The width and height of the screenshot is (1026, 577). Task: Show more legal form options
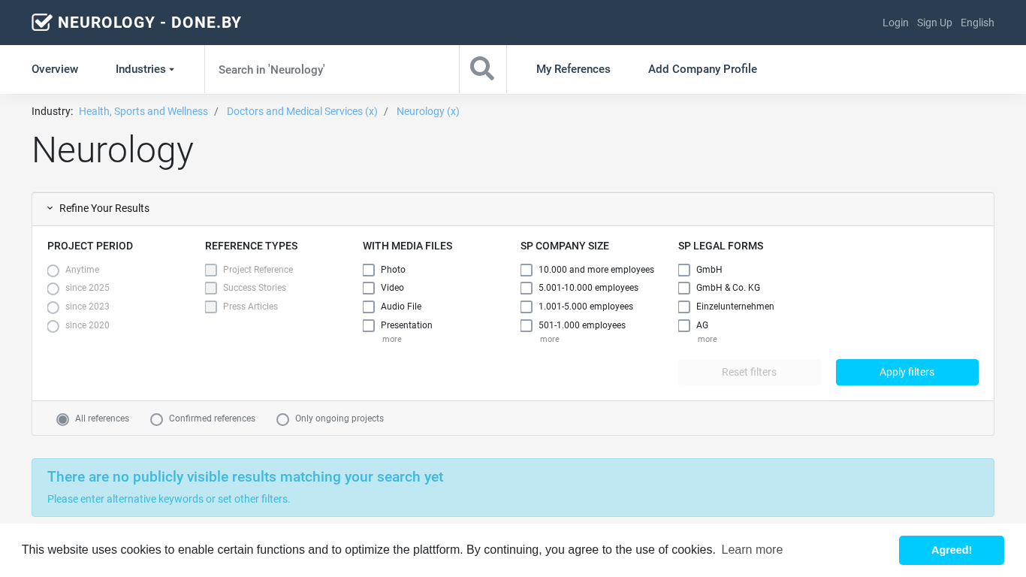tap(707, 340)
